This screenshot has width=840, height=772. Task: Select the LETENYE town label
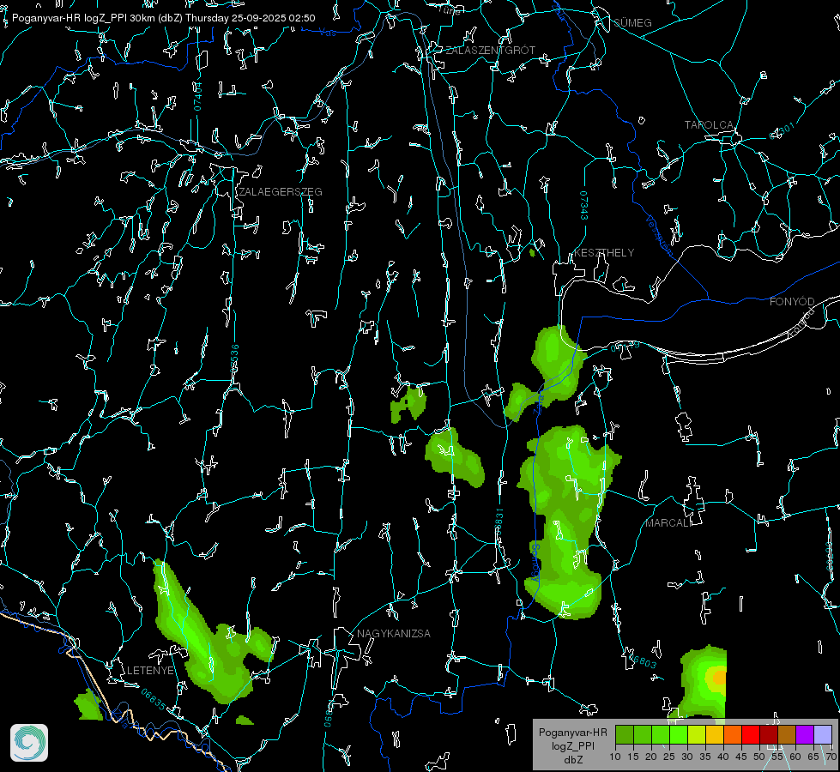150,671
